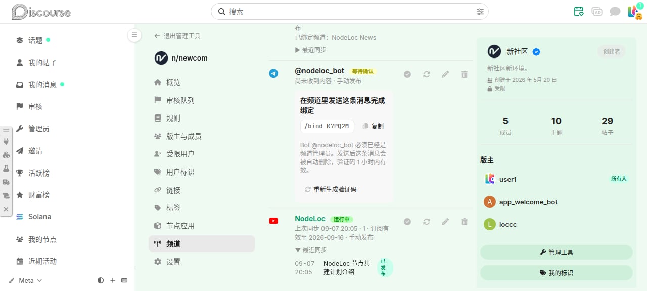Expand 最近同步 under NodeLoc News
Viewport: 647px width, 291px height.
click(x=311, y=50)
